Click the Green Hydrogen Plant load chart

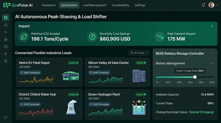pyautogui.click(x=105, y=112)
